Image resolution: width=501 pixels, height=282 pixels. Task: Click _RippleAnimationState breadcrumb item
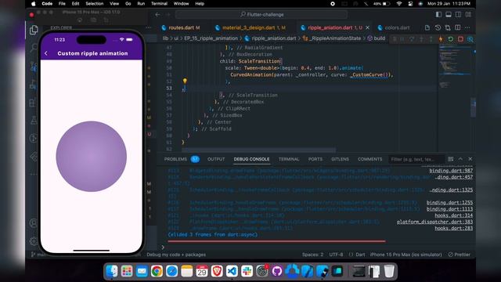[x=334, y=38]
